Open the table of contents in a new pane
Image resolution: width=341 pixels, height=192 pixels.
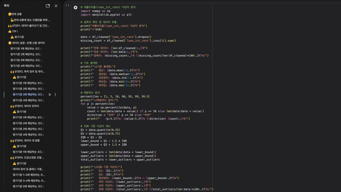point(48,6)
